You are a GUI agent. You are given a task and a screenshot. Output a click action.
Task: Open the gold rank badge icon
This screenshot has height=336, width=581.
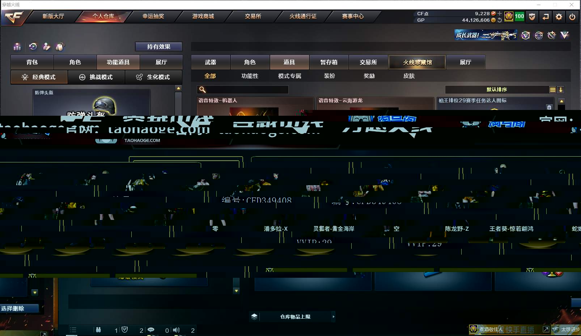[509, 16]
